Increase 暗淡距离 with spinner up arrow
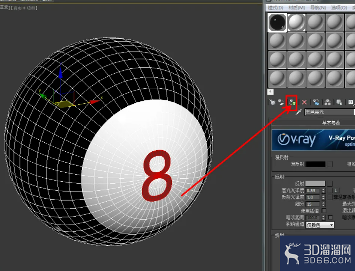This screenshot has width=355, height=271. (x=323, y=216)
